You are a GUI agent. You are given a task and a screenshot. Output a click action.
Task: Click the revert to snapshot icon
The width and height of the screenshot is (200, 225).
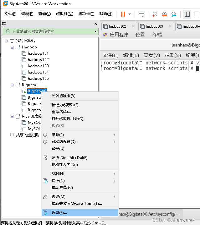point(164,14)
